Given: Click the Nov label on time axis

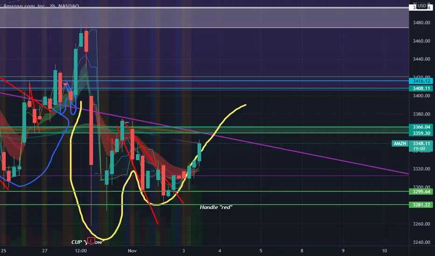Looking at the screenshot, I should pos(132,251).
